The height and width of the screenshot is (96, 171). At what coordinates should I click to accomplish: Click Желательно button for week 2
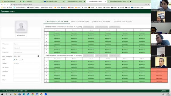tap(88, 55)
